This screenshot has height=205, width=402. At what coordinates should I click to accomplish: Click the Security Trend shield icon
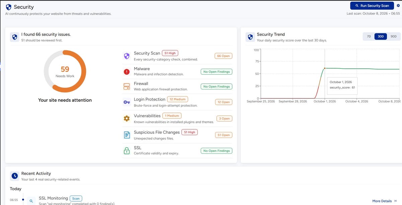coord(250,37)
